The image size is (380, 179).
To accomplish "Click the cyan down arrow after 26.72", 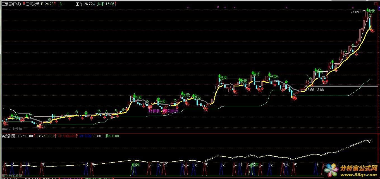I will (x=94, y=4).
